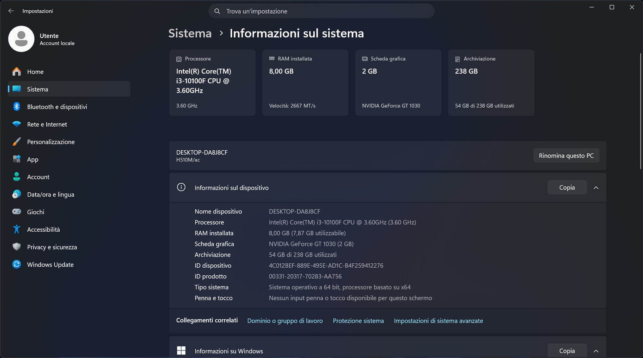Click the Tipo sistema 64 bit value
Viewport: 643px width, 358px height.
(x=340, y=287)
